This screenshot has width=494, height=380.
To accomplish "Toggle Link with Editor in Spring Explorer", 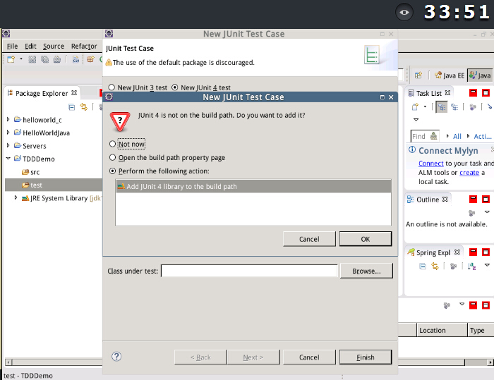I will click(435, 266).
